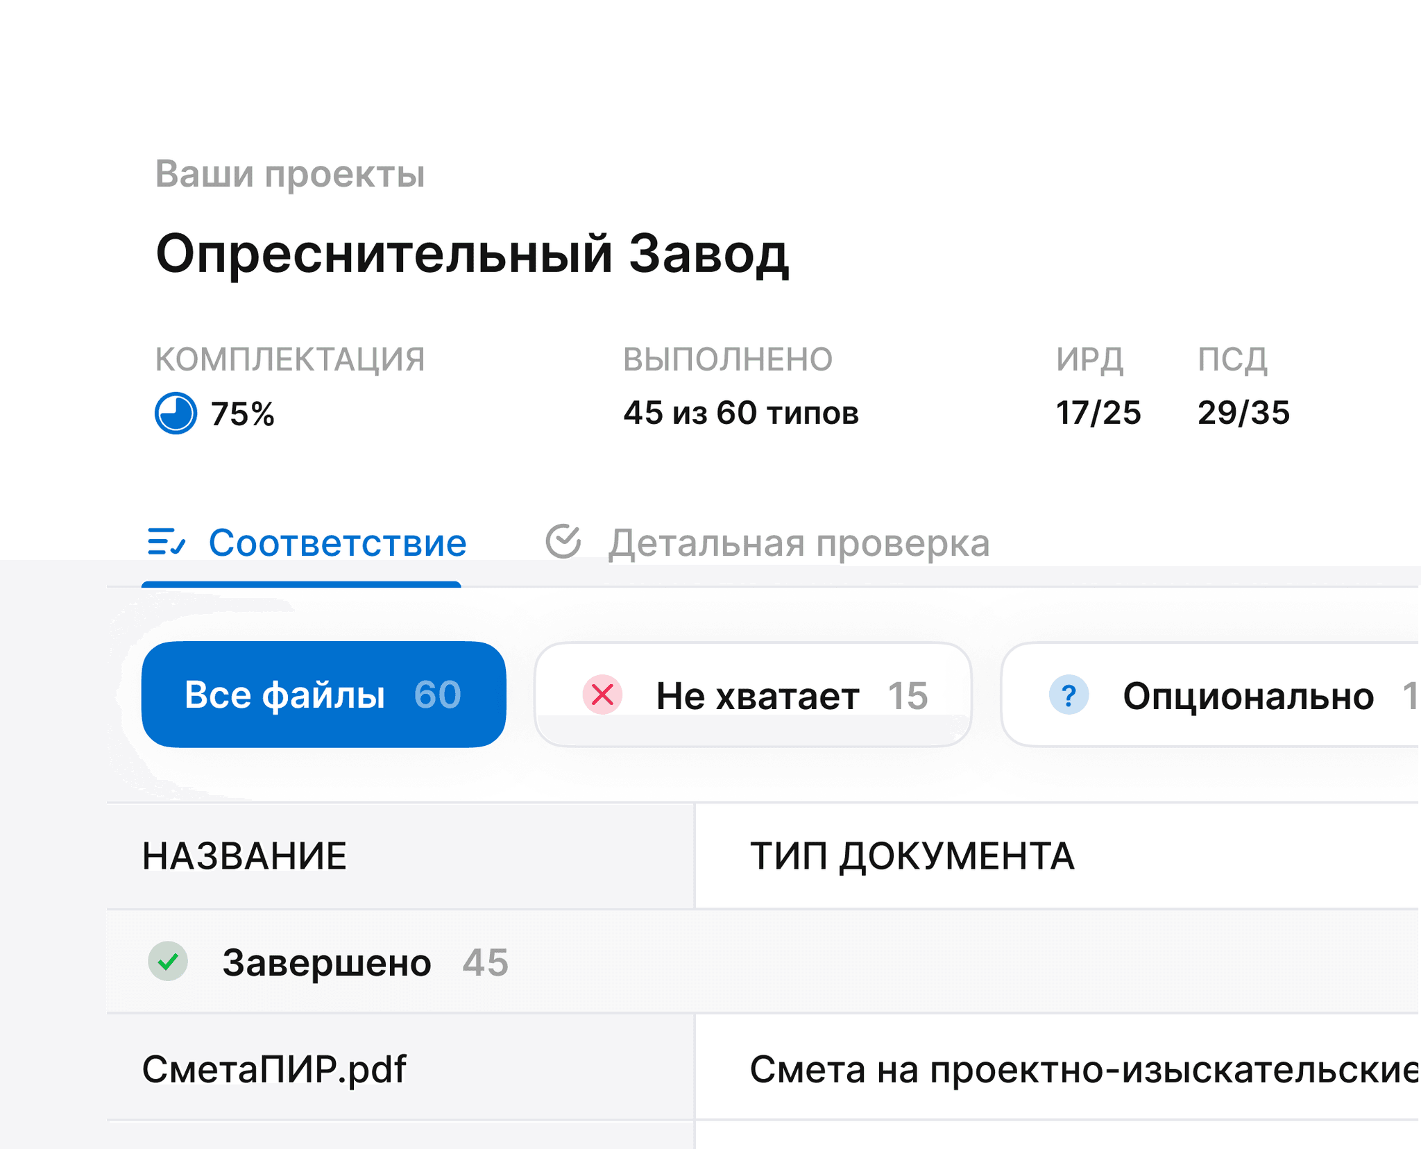This screenshot has height=1149, width=1421.
Task: Click the ПСД 29/35 counter
Action: (1243, 413)
